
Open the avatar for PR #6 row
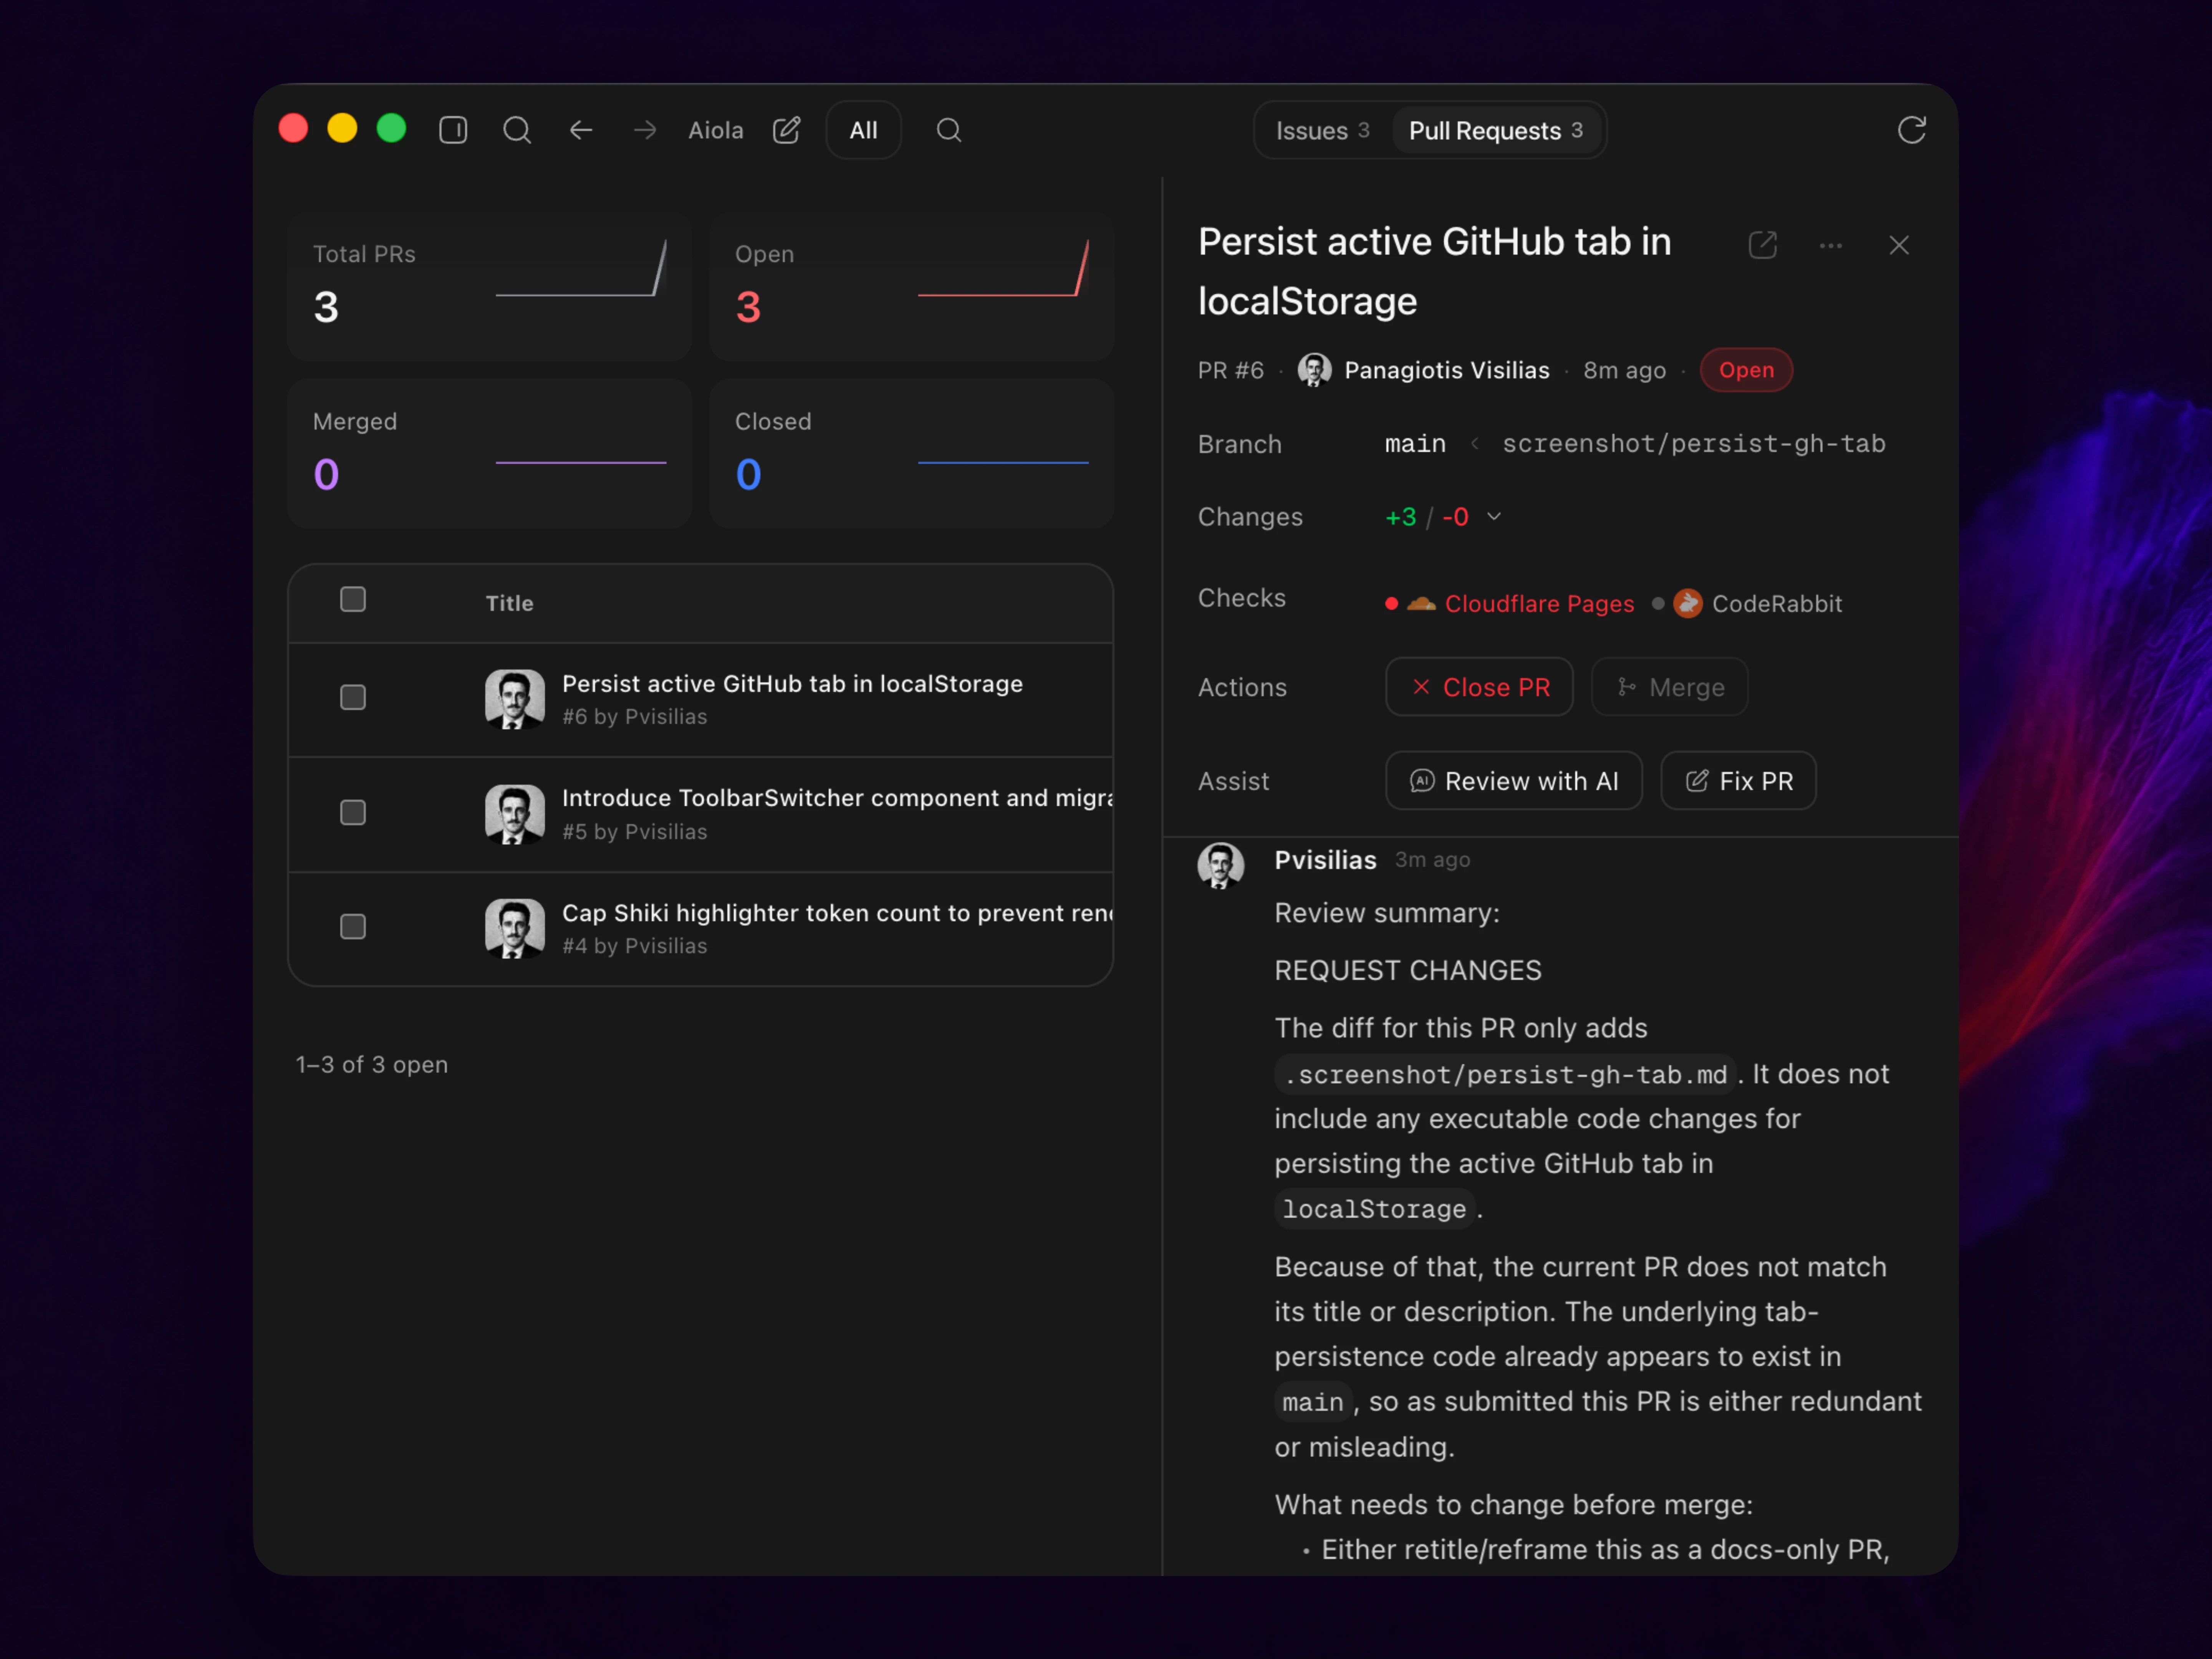coord(515,699)
